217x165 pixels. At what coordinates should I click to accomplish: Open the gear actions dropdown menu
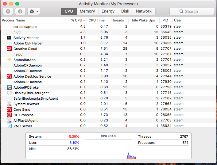[34, 11]
